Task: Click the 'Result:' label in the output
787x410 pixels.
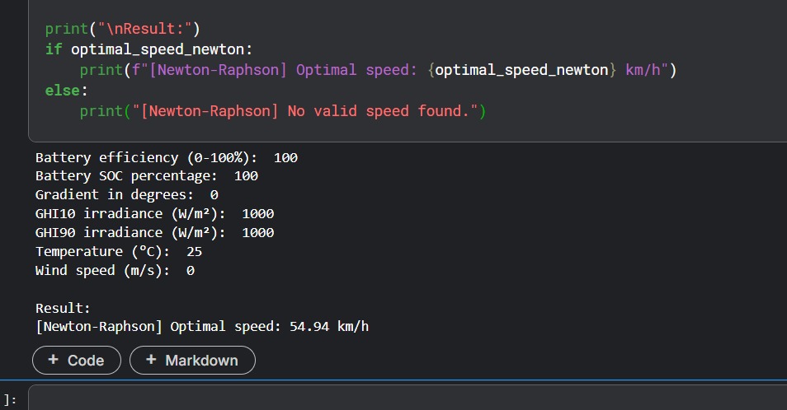Action: (x=63, y=309)
